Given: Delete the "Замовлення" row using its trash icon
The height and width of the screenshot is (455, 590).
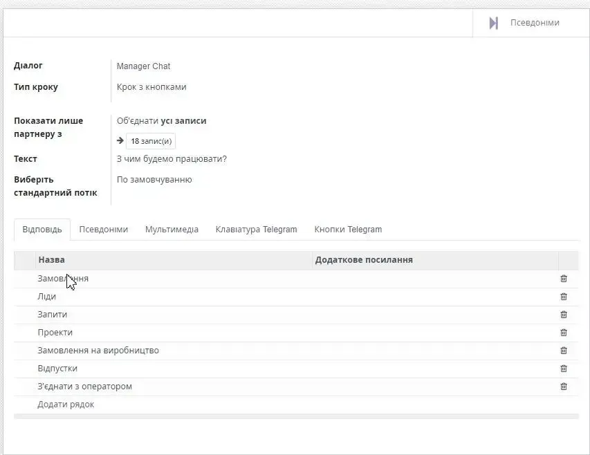Looking at the screenshot, I should point(563,278).
